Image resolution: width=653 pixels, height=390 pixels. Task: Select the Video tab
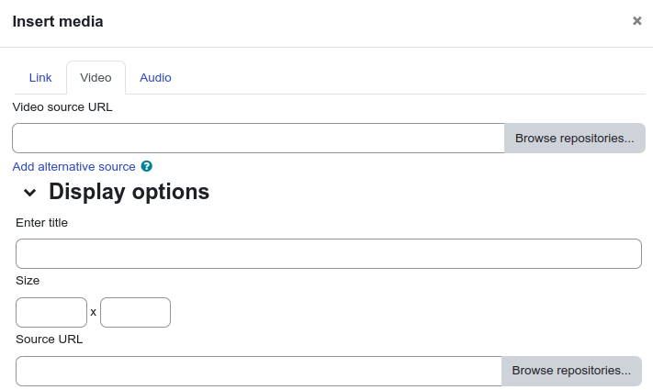(x=96, y=78)
